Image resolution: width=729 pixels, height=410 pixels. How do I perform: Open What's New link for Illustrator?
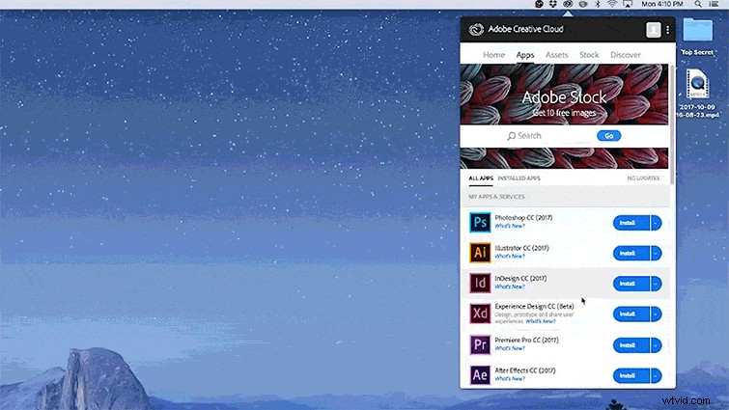pos(510,257)
